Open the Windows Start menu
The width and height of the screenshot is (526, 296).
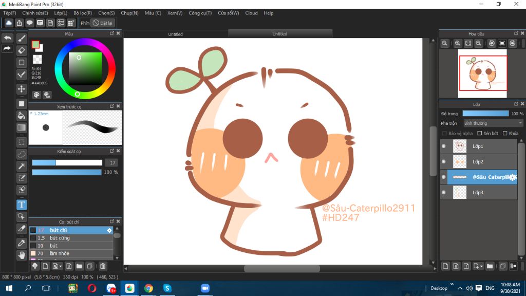(x=9, y=288)
